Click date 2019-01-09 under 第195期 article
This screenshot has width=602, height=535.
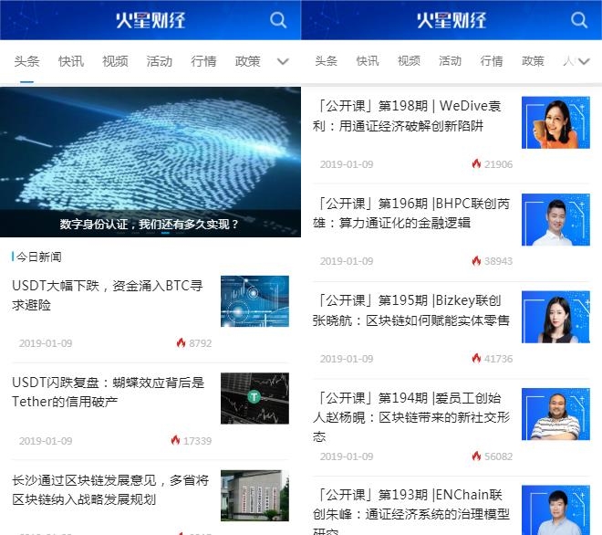click(347, 359)
